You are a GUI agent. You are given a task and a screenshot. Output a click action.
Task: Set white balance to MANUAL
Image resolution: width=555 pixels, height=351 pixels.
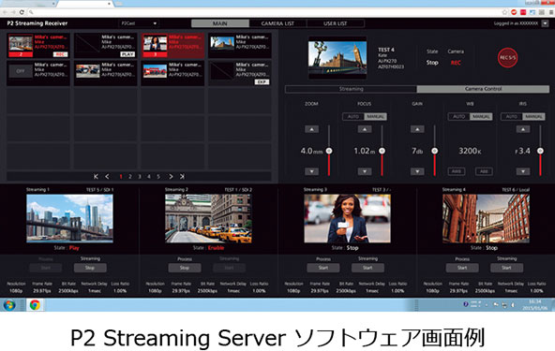[481, 117]
